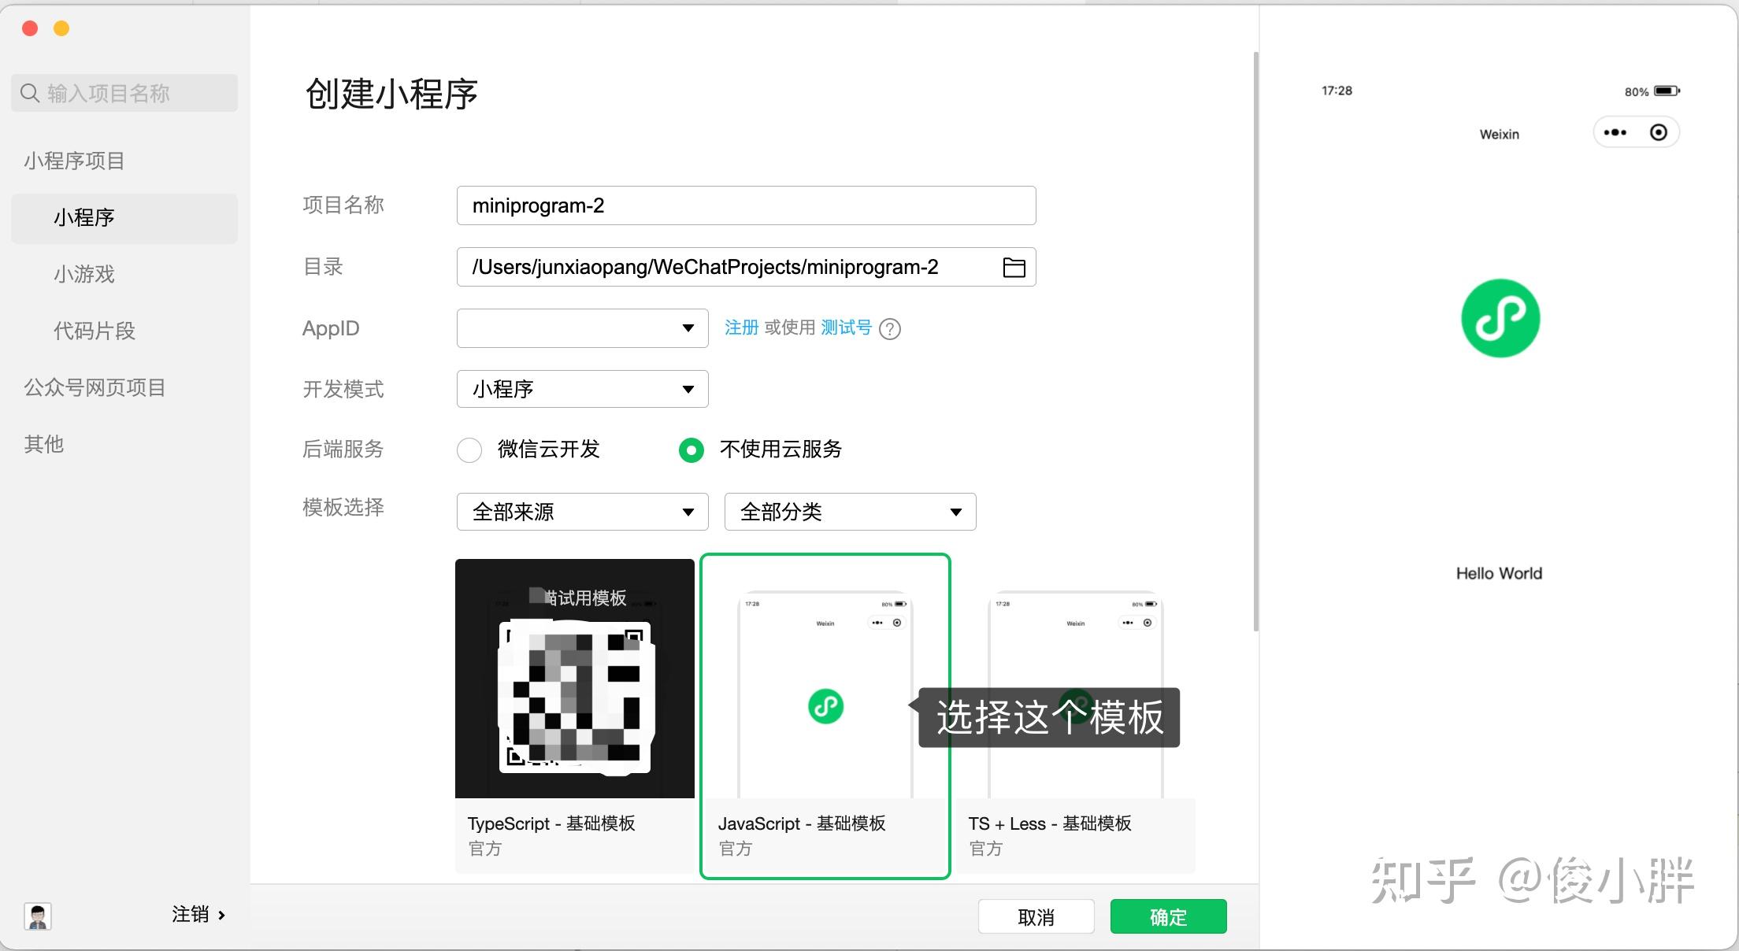The image size is (1739, 951).
Task: Select 小程序 in the sidebar
Action: [x=124, y=218]
